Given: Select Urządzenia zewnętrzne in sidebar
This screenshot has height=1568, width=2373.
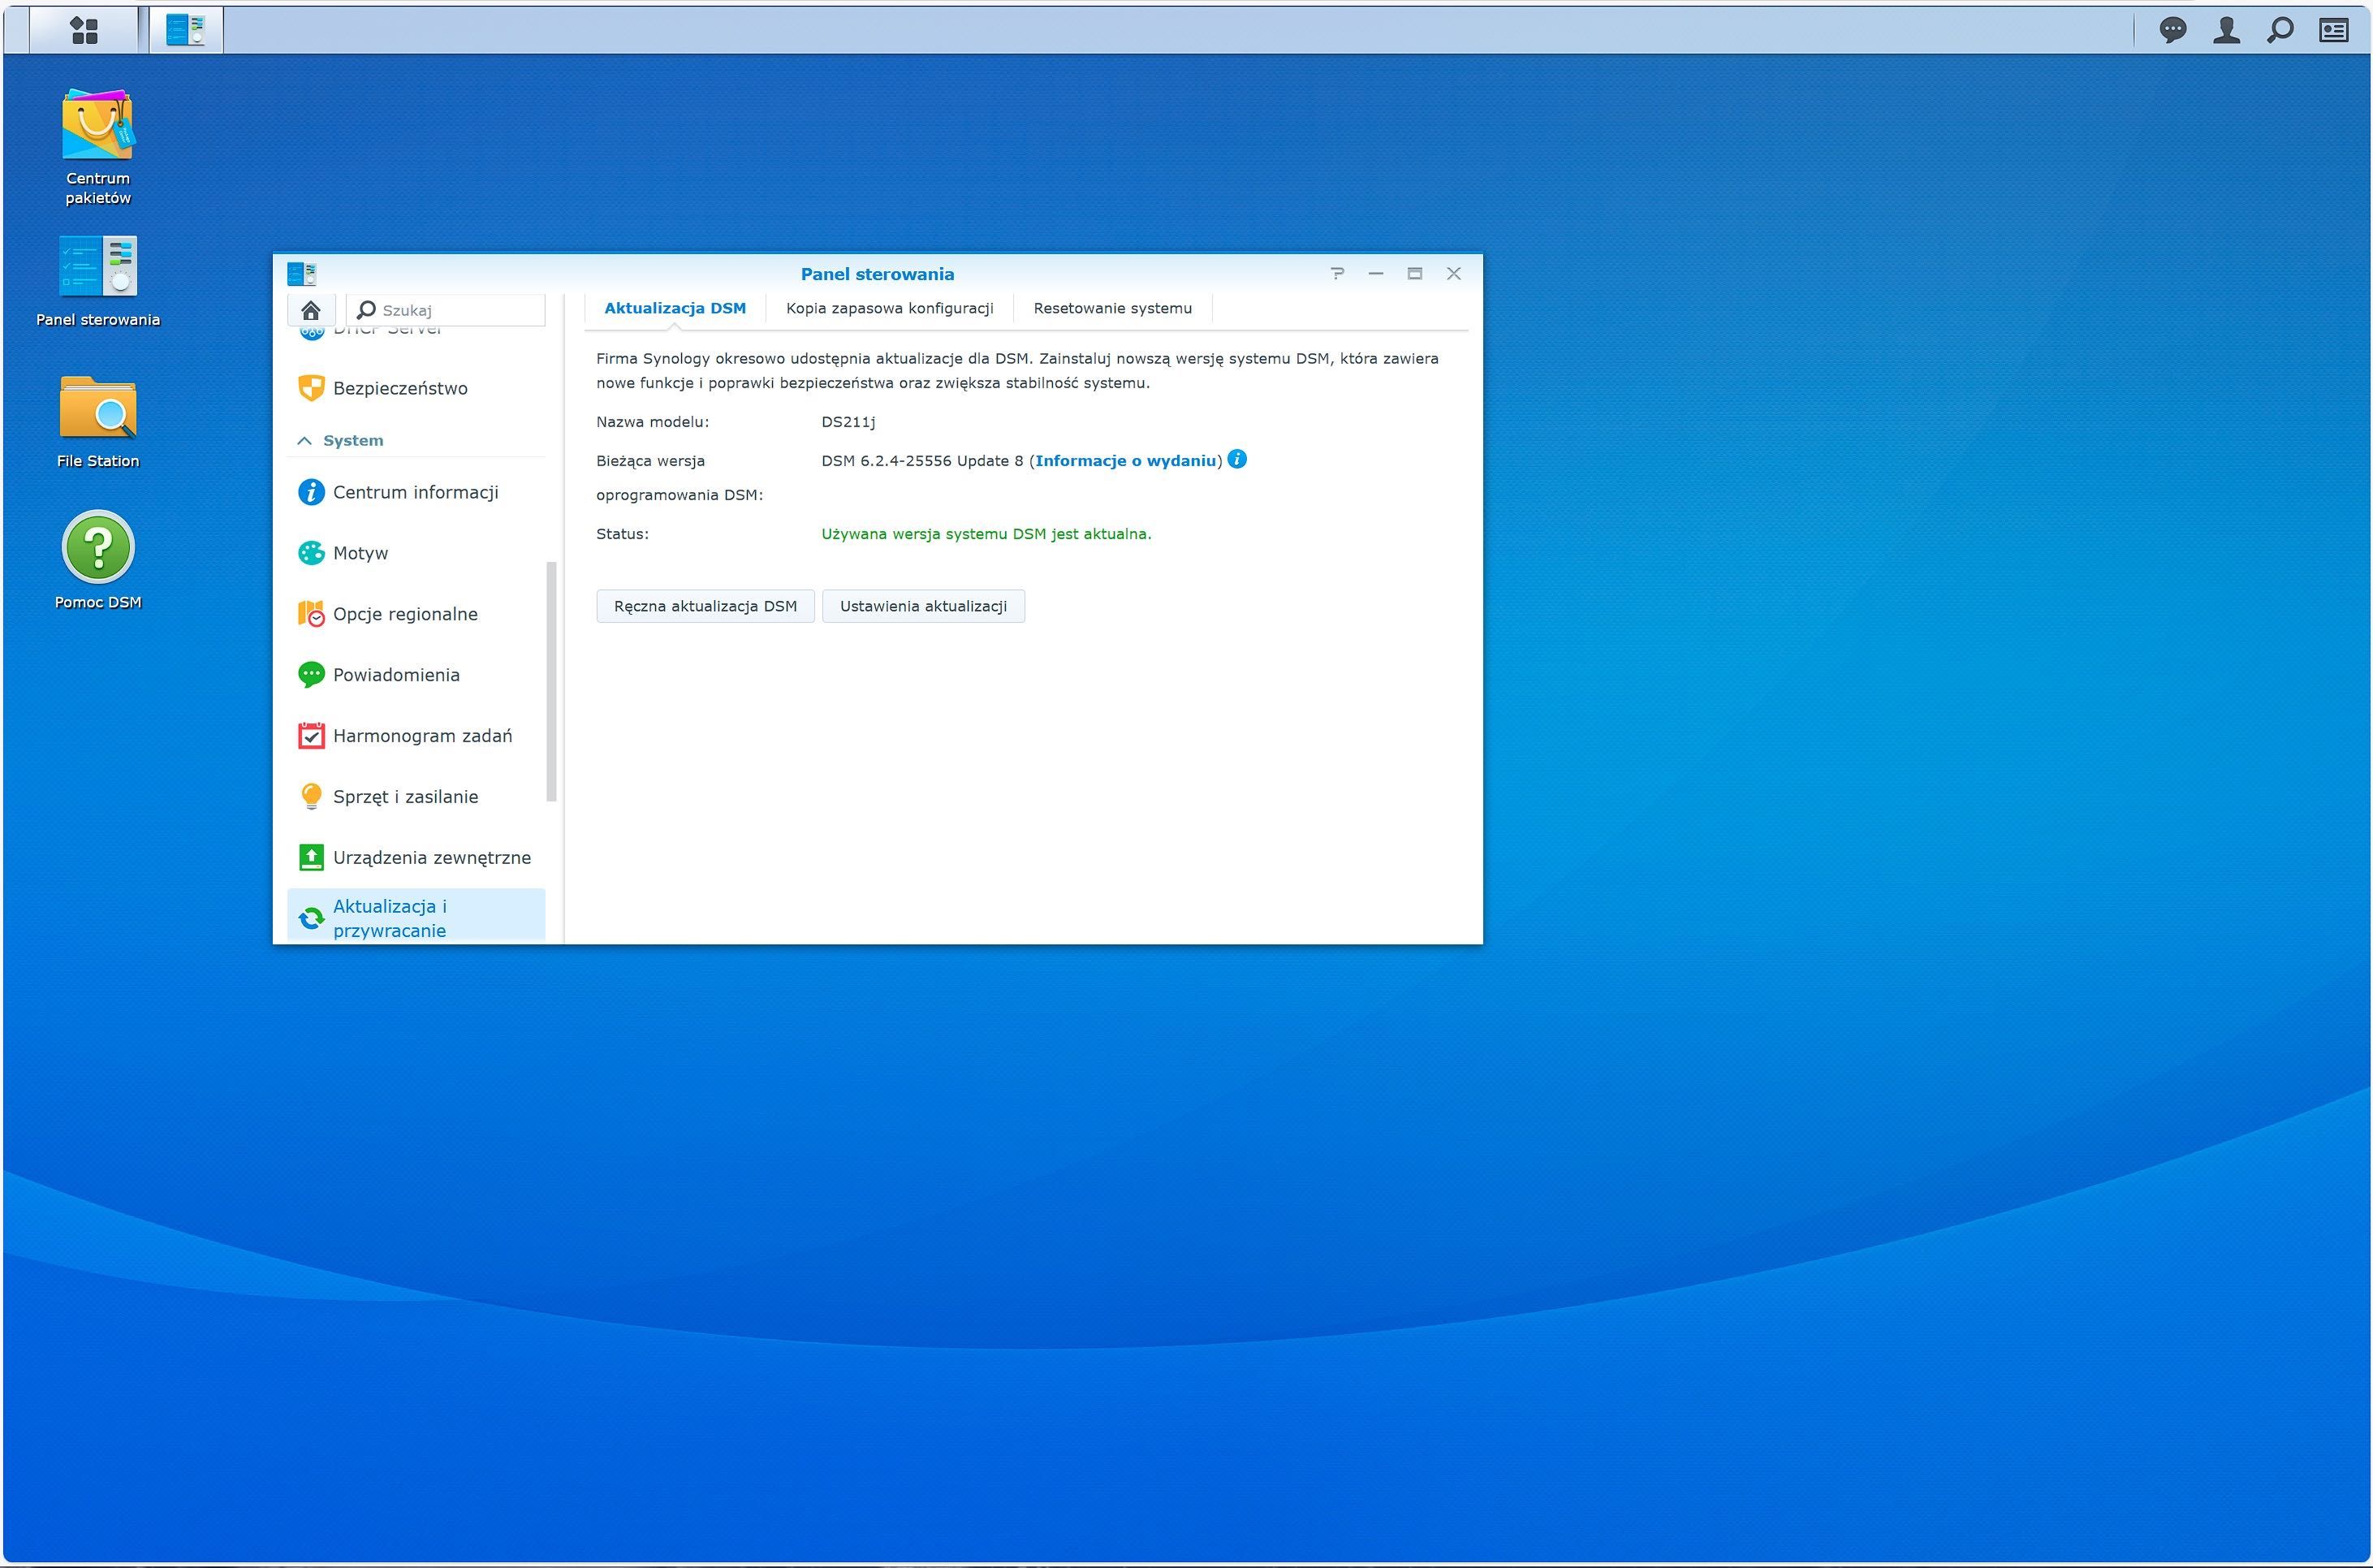Looking at the screenshot, I should 416,857.
